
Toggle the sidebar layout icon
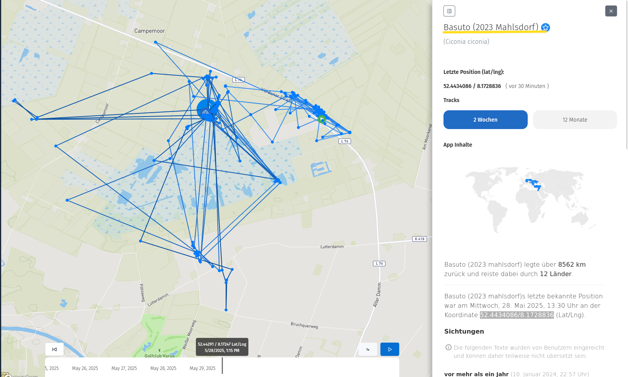pos(449,11)
